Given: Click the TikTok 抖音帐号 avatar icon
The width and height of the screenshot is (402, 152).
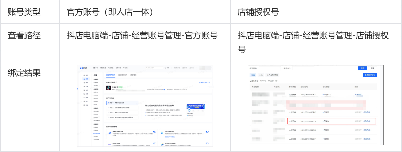Looking at the screenshot, I should (108, 88).
